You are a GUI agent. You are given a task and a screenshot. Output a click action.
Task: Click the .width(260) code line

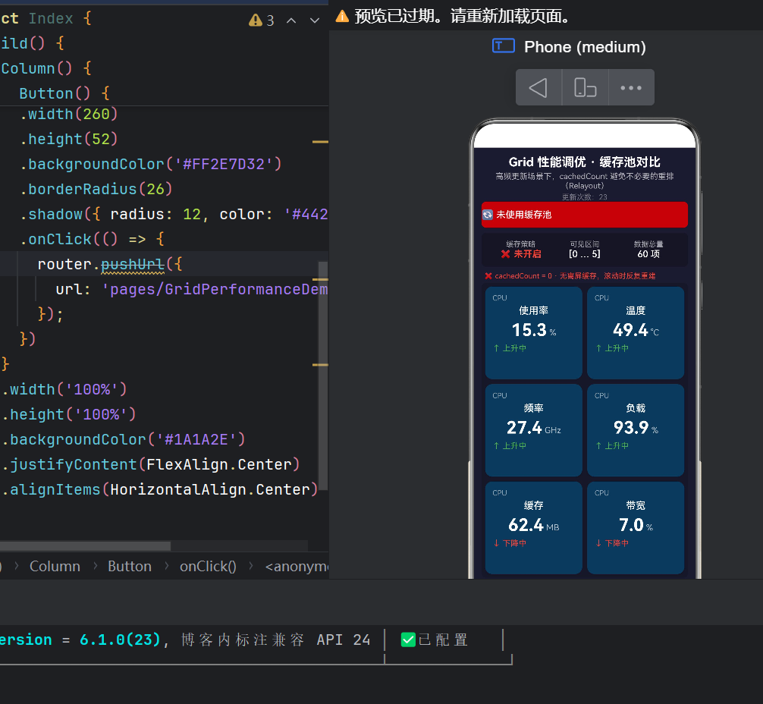tap(69, 114)
